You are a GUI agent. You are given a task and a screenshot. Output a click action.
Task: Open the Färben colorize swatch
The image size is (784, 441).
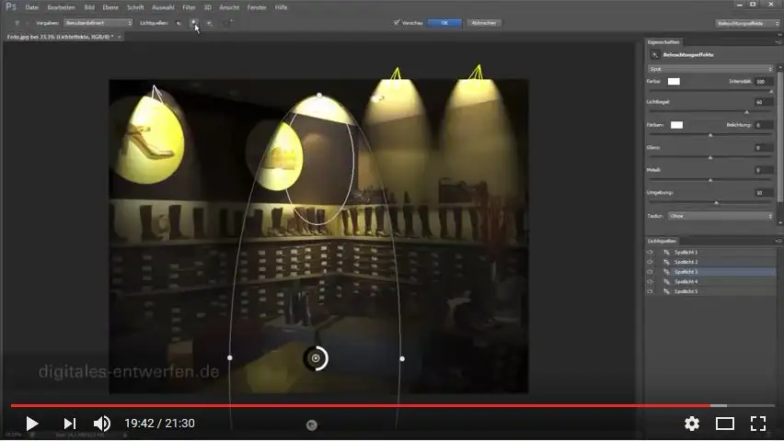click(x=676, y=125)
